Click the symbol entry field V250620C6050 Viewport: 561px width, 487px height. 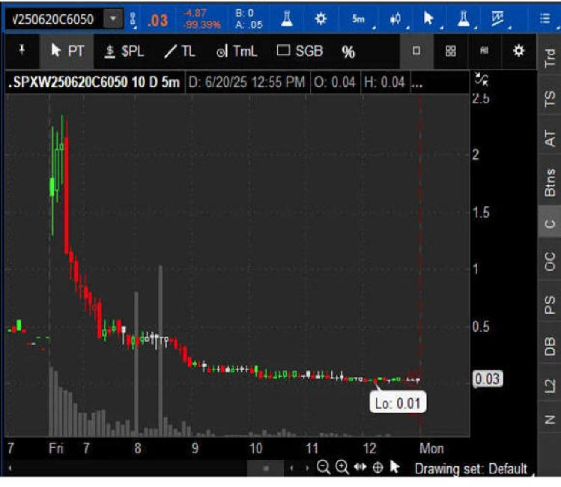tap(54, 19)
